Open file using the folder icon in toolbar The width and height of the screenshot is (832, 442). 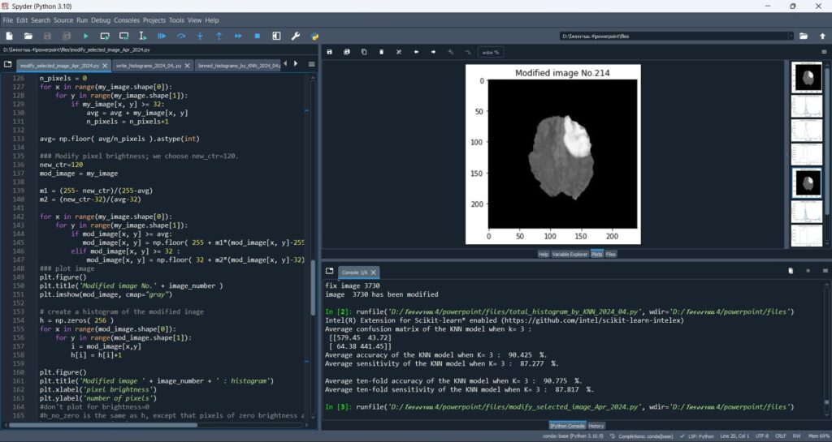tap(28, 36)
